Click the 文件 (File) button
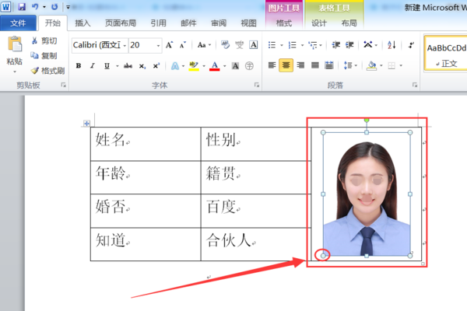 point(18,23)
